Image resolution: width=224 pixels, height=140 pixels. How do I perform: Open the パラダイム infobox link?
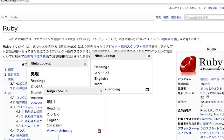pos(184,79)
